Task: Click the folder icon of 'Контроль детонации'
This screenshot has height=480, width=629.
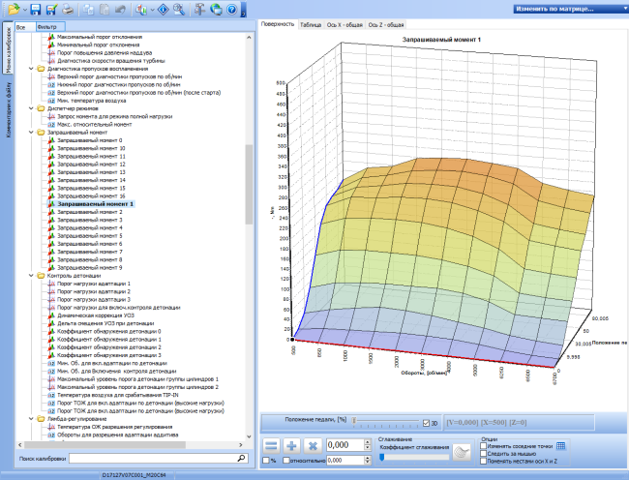Action: (41, 276)
